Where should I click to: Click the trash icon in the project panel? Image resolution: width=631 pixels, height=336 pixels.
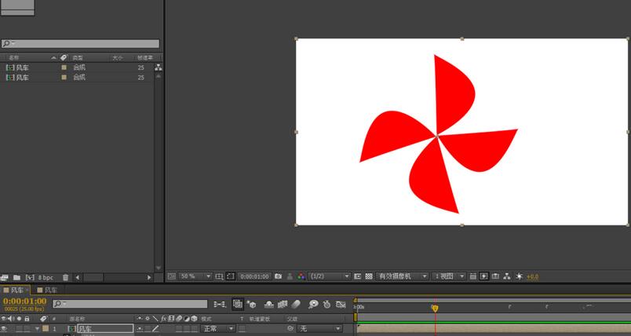65,277
